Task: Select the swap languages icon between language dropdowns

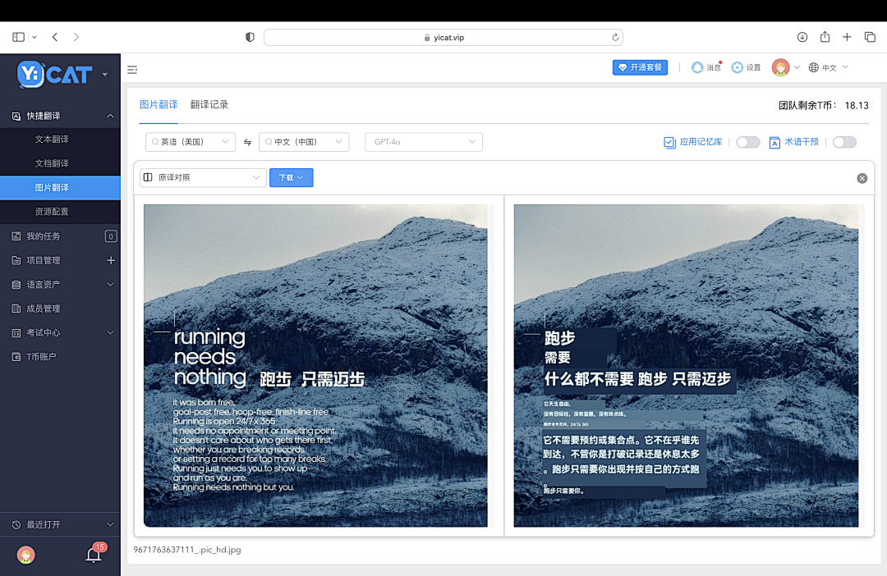Action: click(x=247, y=141)
